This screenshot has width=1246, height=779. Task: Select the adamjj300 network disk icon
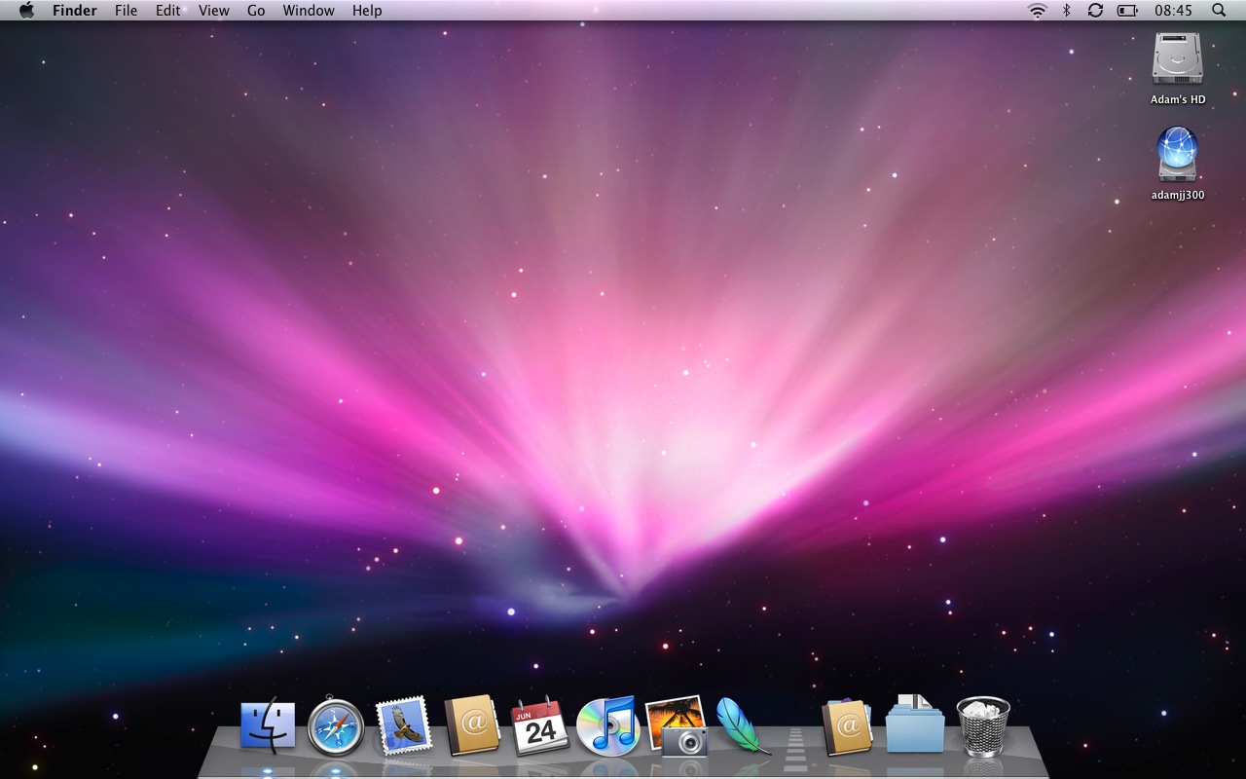click(x=1178, y=154)
